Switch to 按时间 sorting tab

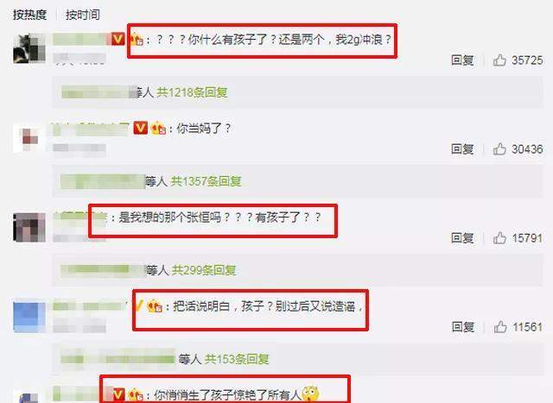pyautogui.click(x=83, y=15)
